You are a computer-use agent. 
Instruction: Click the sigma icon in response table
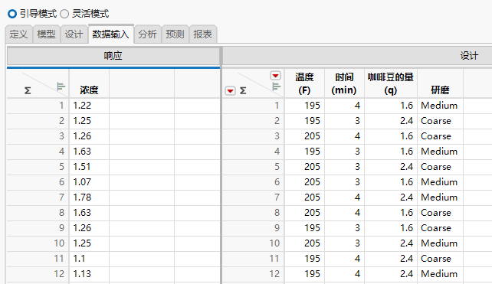[28, 91]
